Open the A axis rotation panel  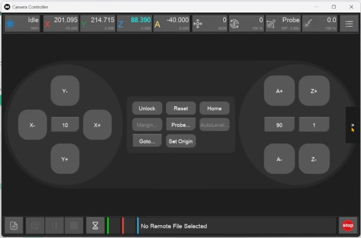(172, 24)
